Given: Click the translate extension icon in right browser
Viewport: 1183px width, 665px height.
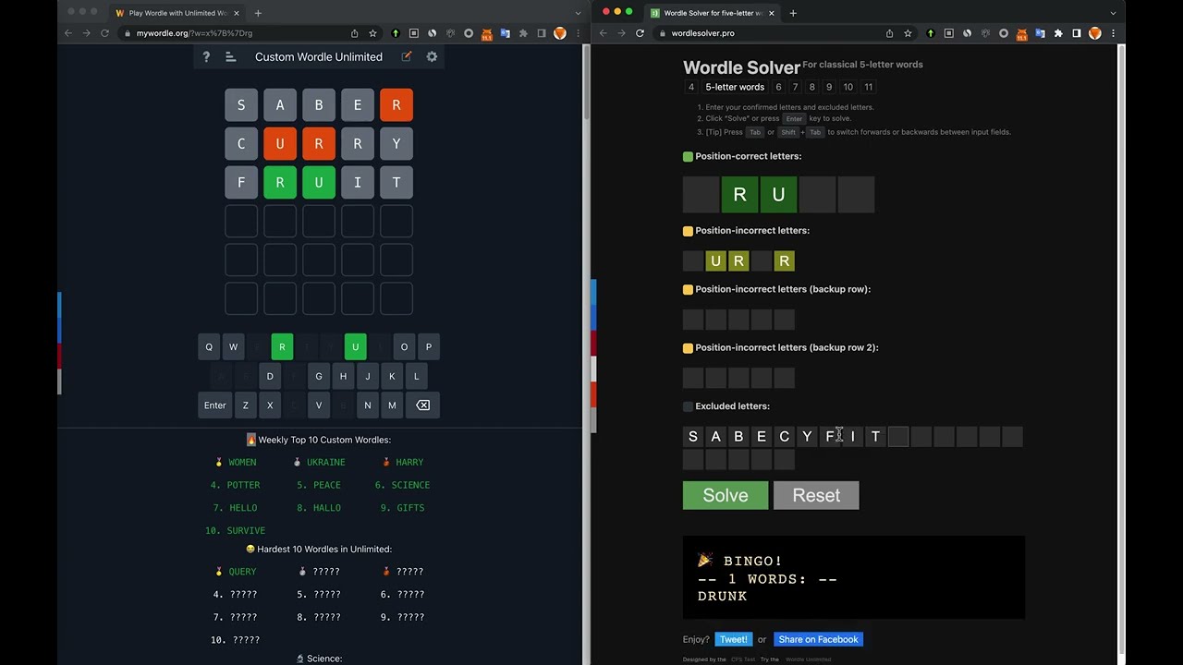Looking at the screenshot, I should pyautogui.click(x=1040, y=33).
